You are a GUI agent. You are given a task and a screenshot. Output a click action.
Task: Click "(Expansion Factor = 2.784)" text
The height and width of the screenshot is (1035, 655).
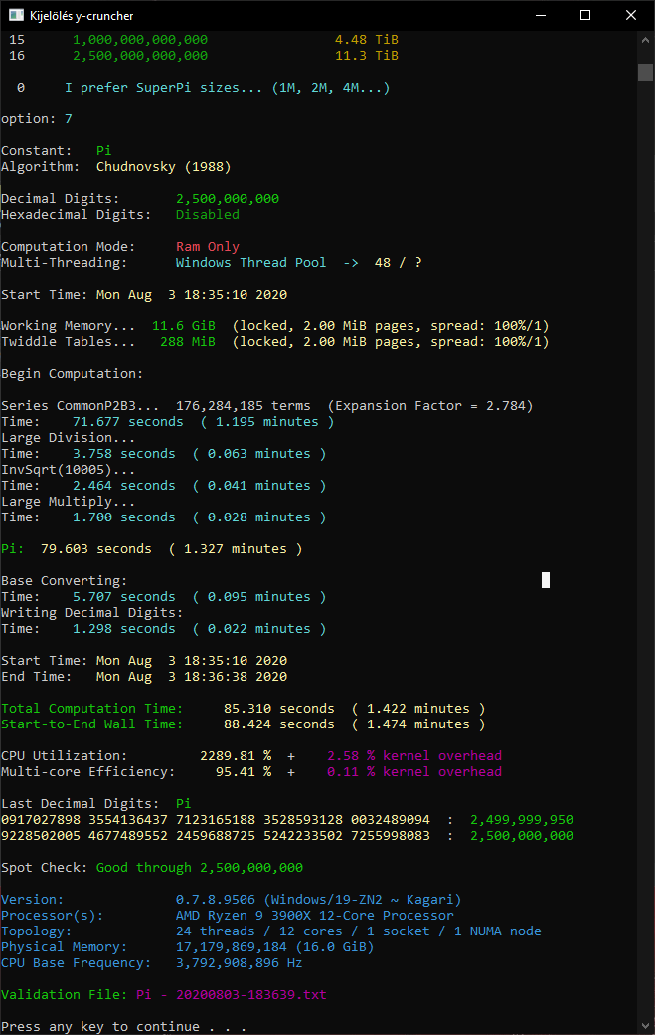(x=430, y=405)
